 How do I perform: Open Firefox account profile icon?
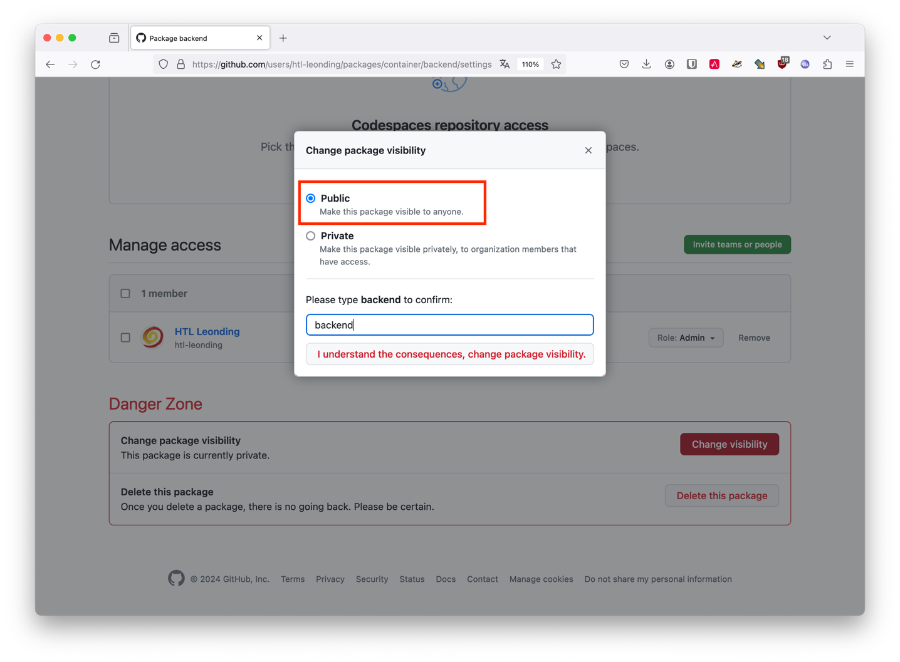(669, 64)
